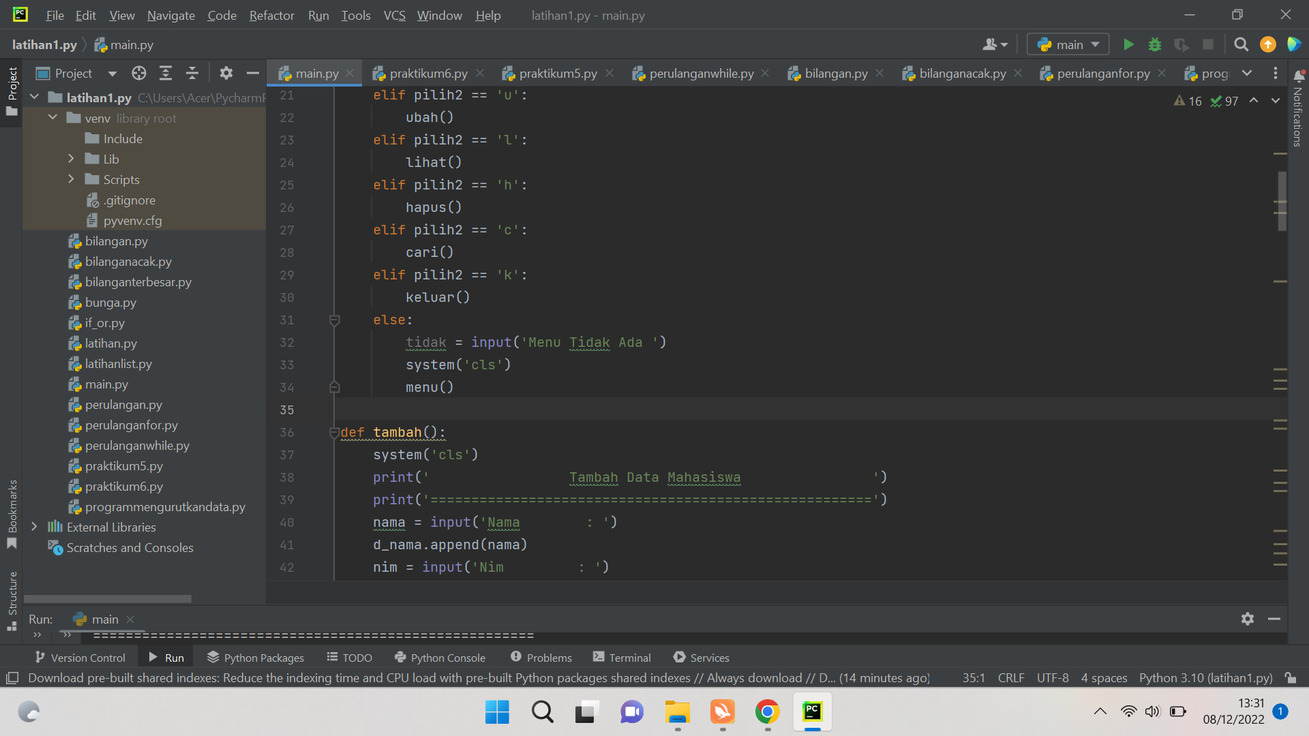Switch to the praktikum5.py tab
1309x736 pixels.
pos(557,73)
